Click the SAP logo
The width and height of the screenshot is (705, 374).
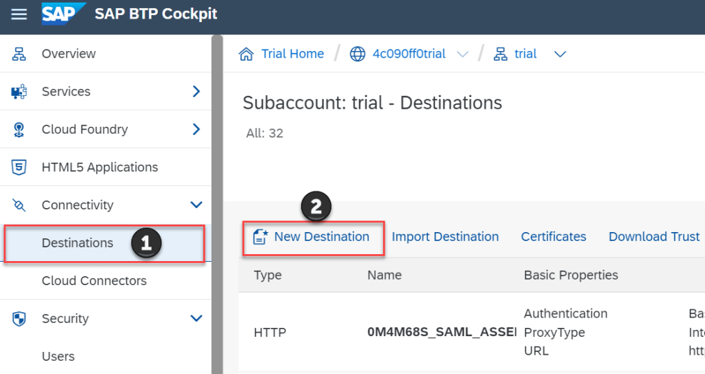tap(63, 14)
